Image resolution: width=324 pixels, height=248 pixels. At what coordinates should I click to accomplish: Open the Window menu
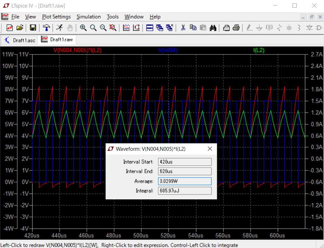[x=134, y=17]
